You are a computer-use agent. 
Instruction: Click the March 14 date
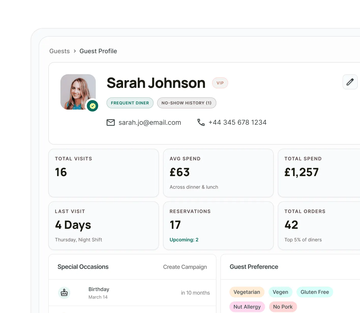pyautogui.click(x=98, y=297)
